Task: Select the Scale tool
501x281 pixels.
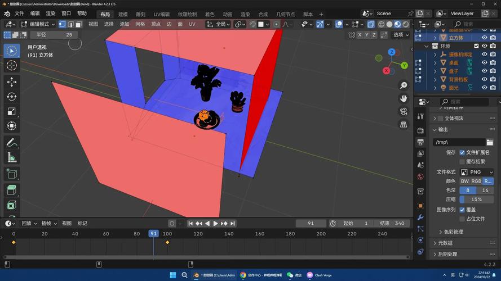Action: pyautogui.click(x=12, y=111)
